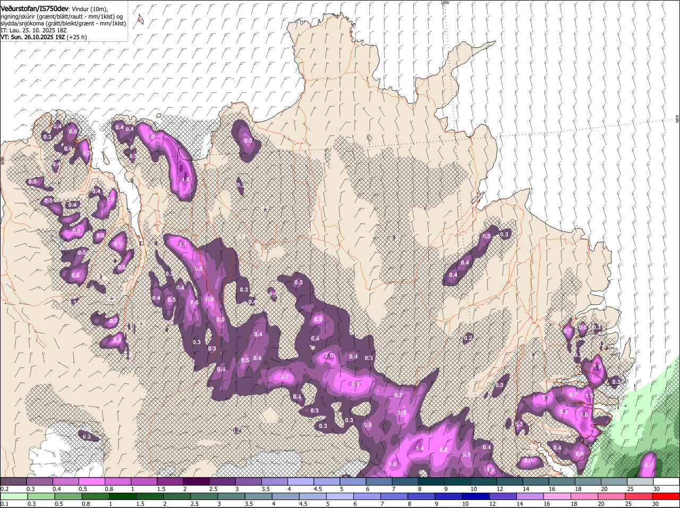Image resolution: width=680 pixels, height=508 pixels.
Task: Click the light grey upper swatch labeled 25
Action: [640, 481]
